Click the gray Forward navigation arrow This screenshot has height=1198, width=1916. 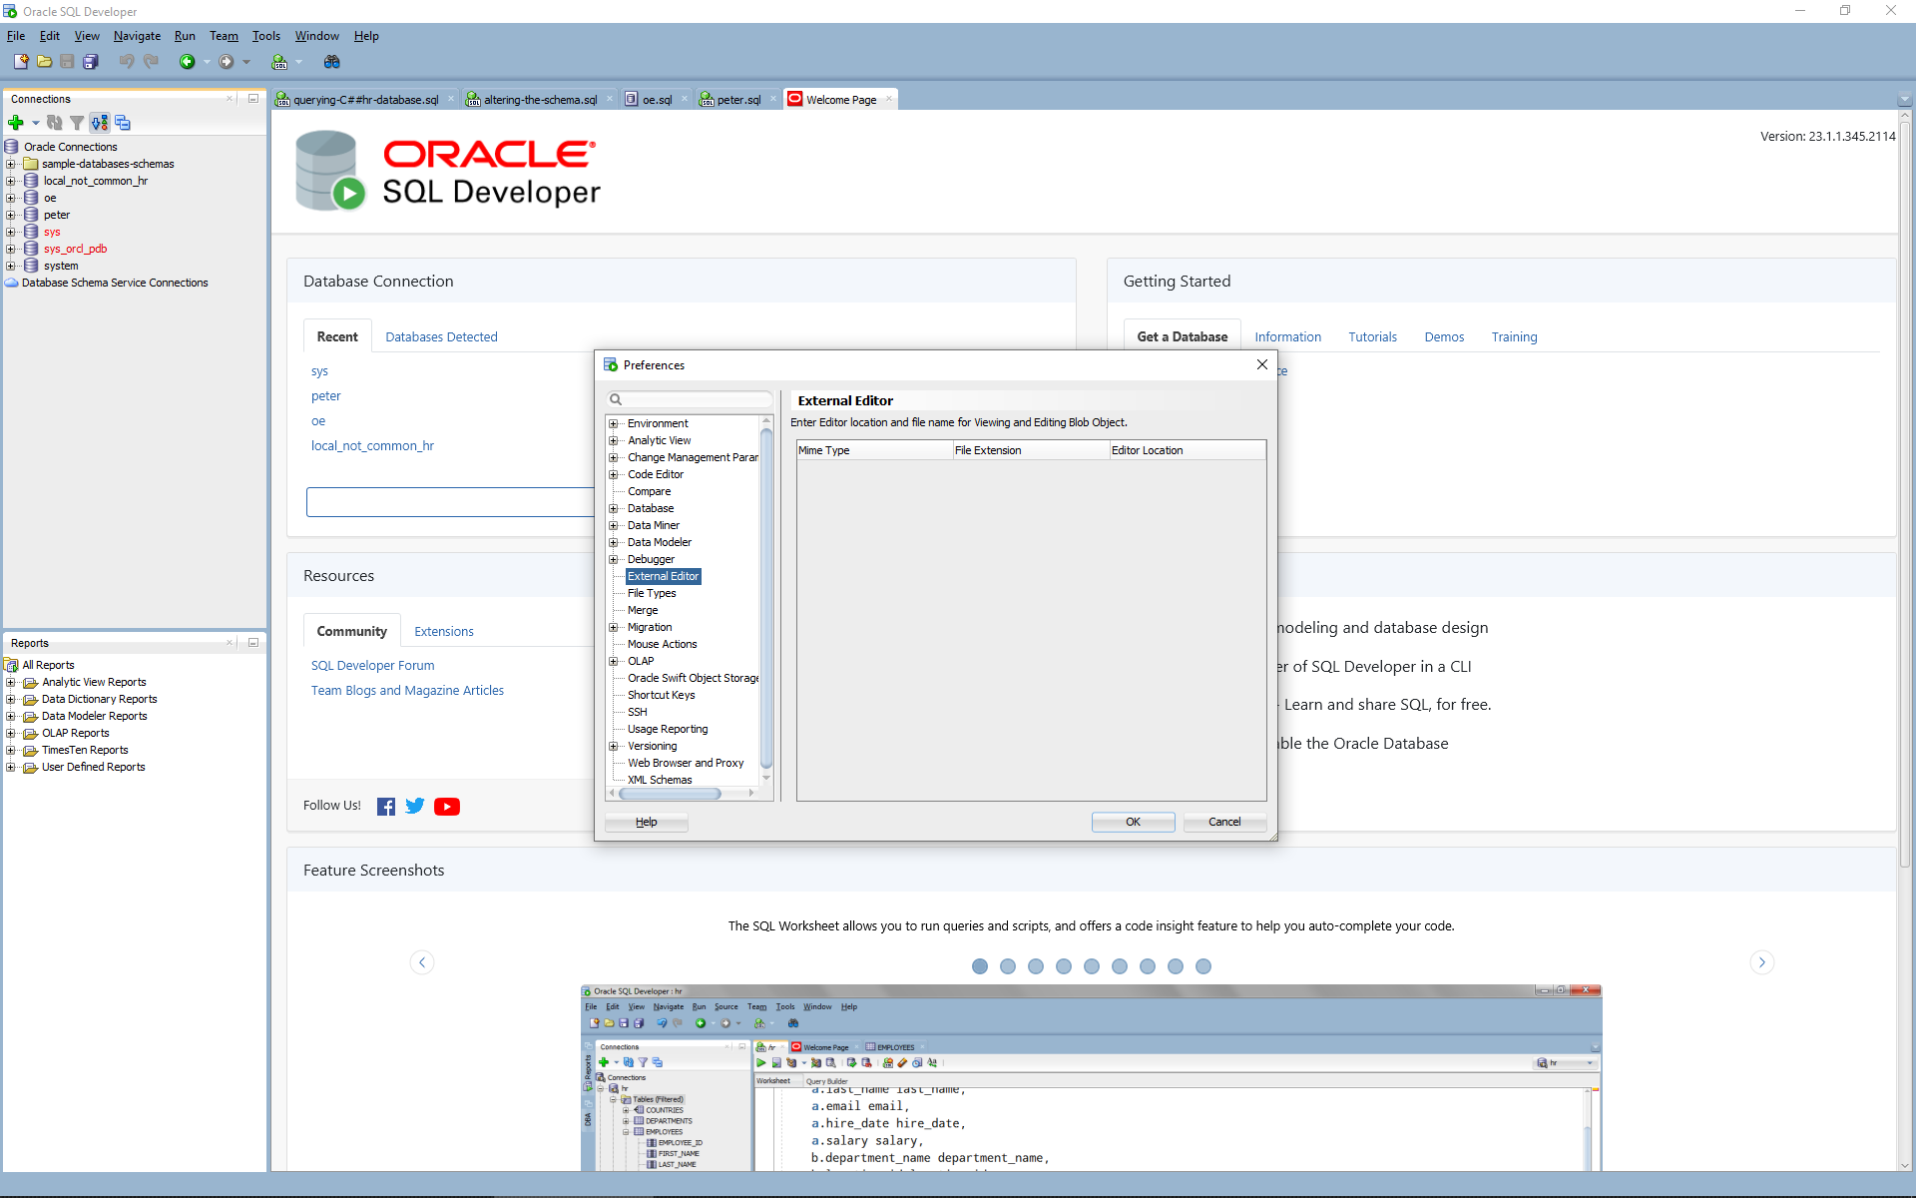(227, 62)
